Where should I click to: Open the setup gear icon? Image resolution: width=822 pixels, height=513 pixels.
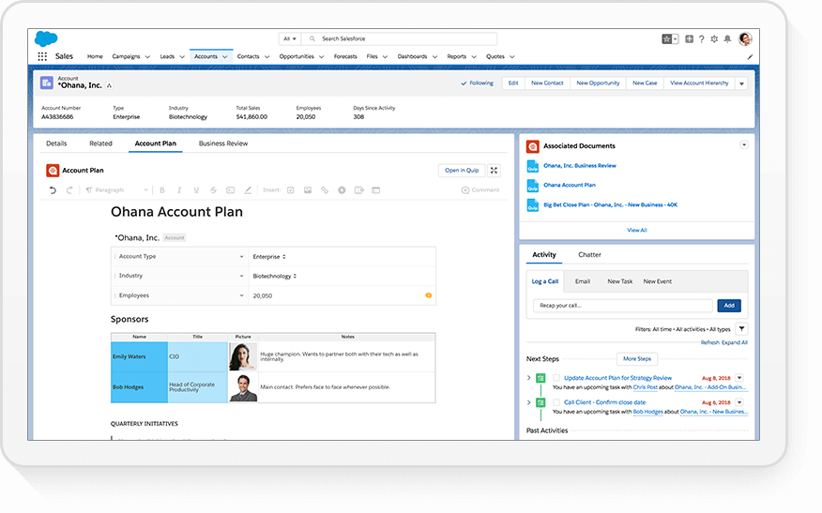pos(714,38)
